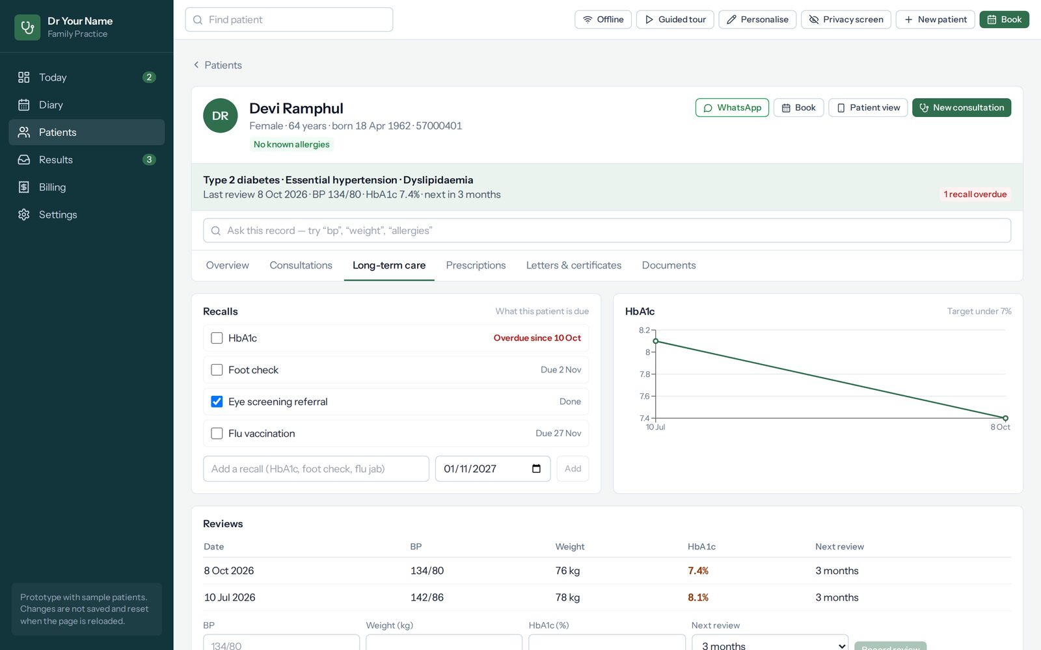1041x650 pixels.
Task: Message patient via WhatsApp button
Action: [x=732, y=108]
